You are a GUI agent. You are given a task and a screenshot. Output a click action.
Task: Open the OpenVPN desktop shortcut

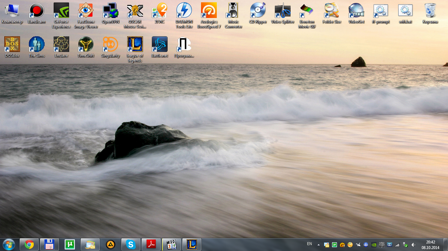click(111, 11)
